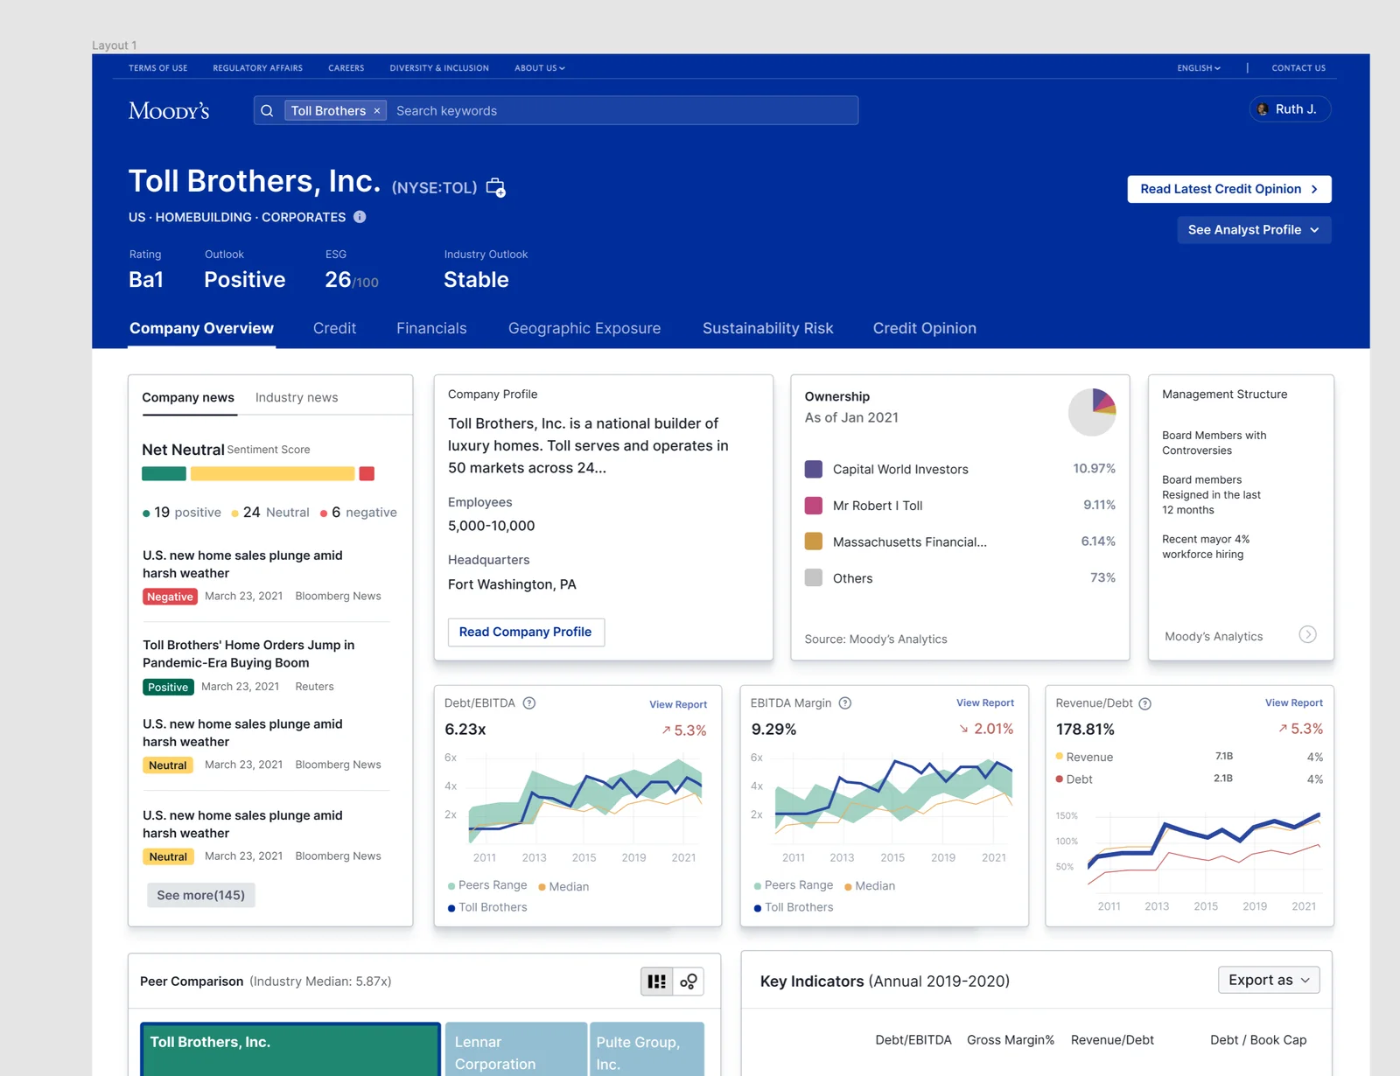Select the Company news tab
The width and height of the screenshot is (1400, 1076).
click(x=188, y=397)
